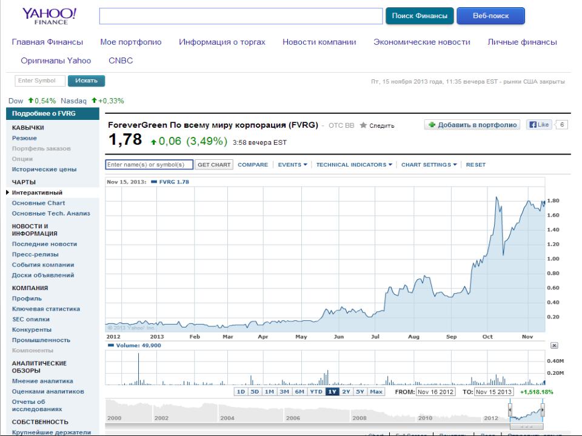Open CNBC menu item
Viewport: 582px width, 436px height.
pyautogui.click(x=121, y=61)
